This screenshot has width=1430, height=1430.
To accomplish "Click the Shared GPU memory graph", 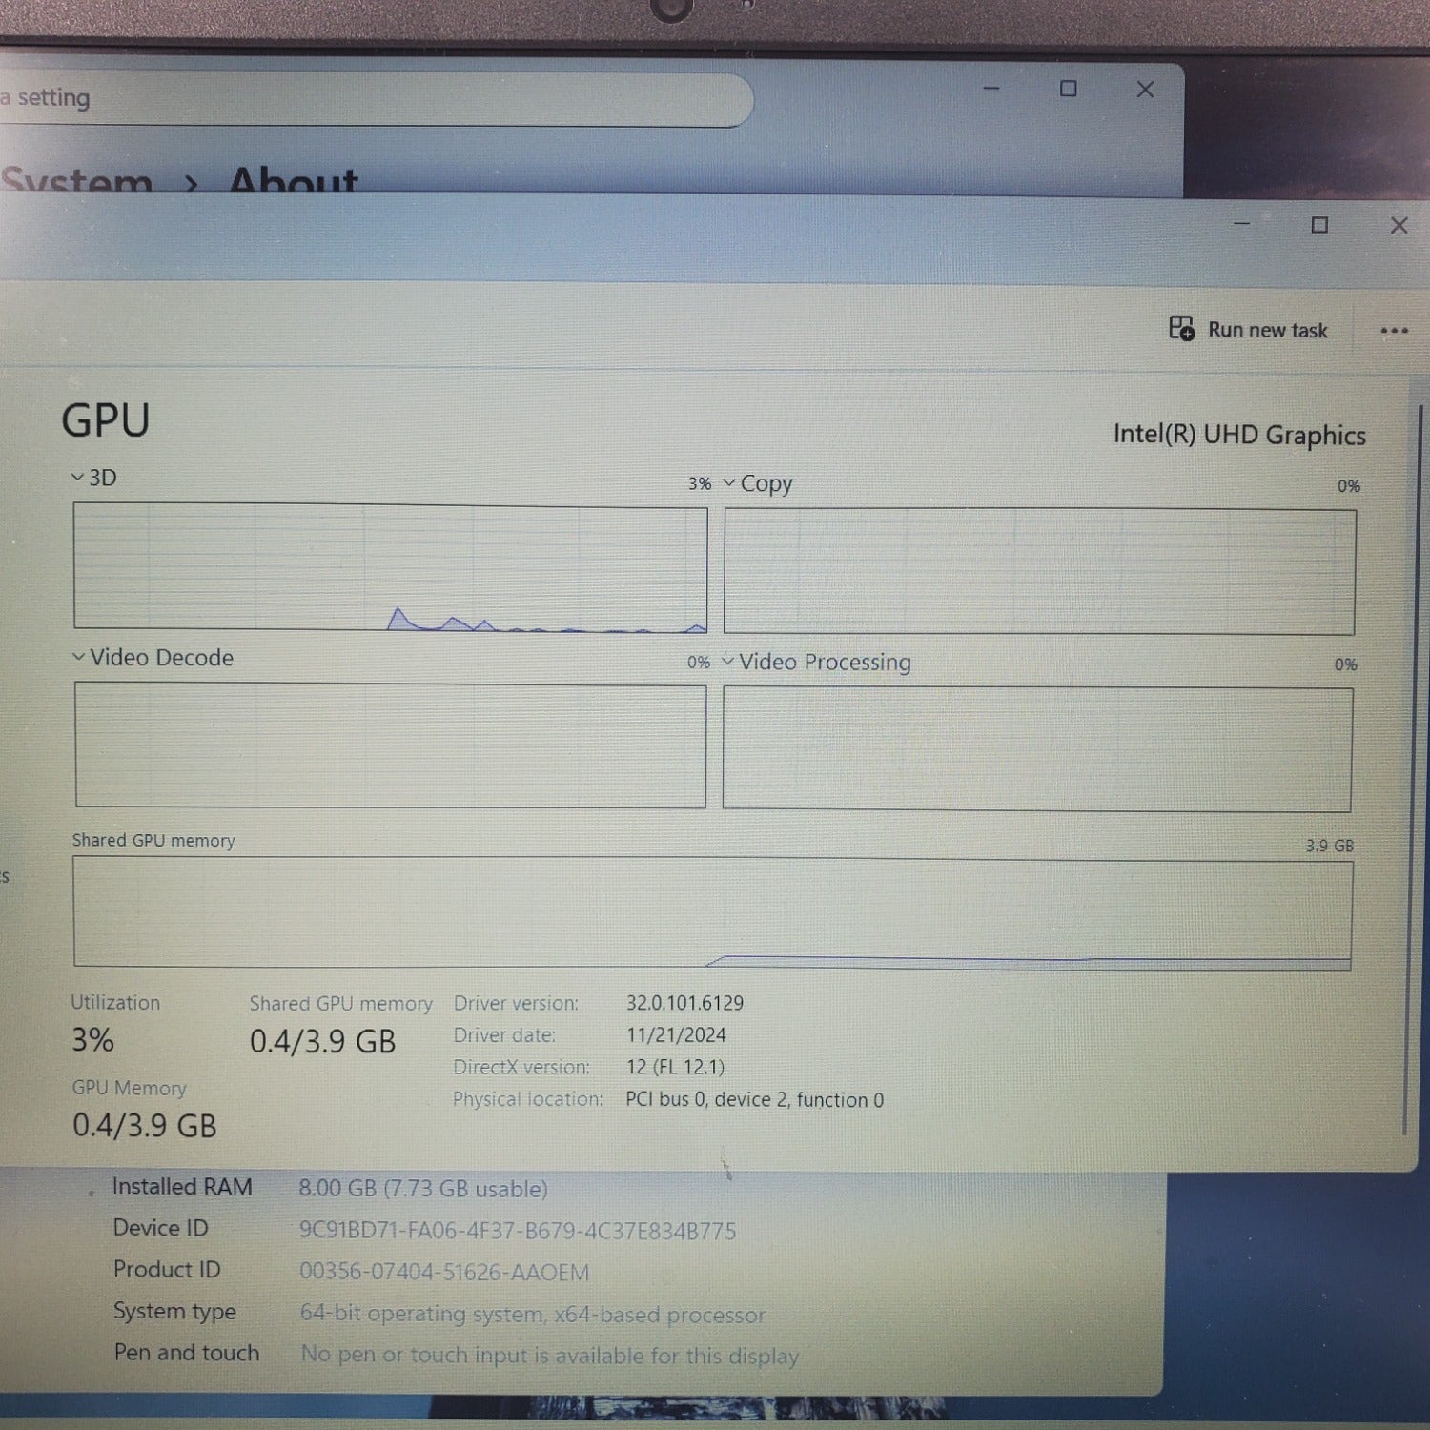I will point(712,913).
